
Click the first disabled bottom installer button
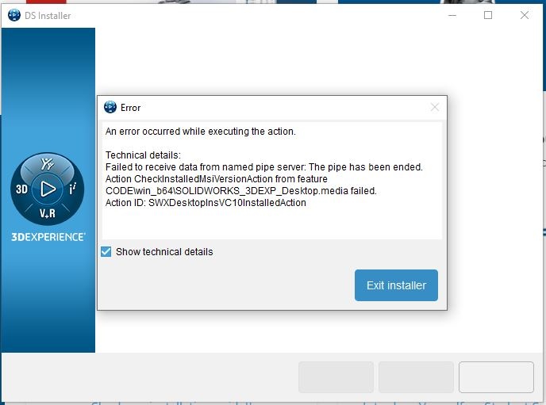[x=336, y=377]
